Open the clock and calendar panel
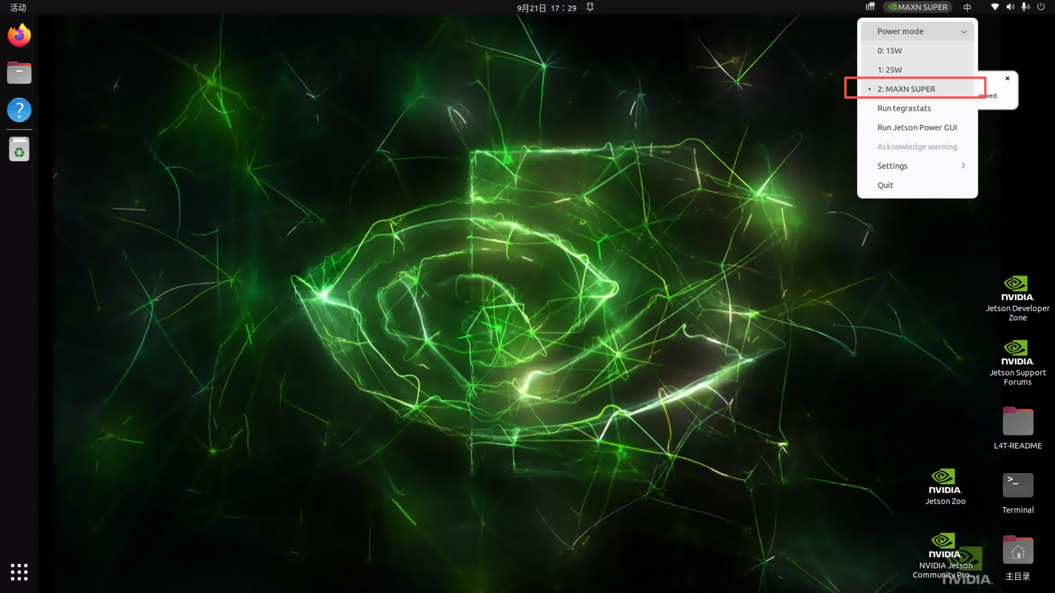Image resolution: width=1055 pixels, height=593 pixels. click(x=546, y=7)
